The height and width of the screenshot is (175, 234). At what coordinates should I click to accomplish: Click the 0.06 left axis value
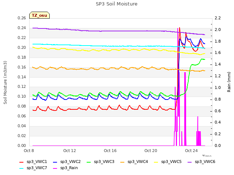click(22, 116)
